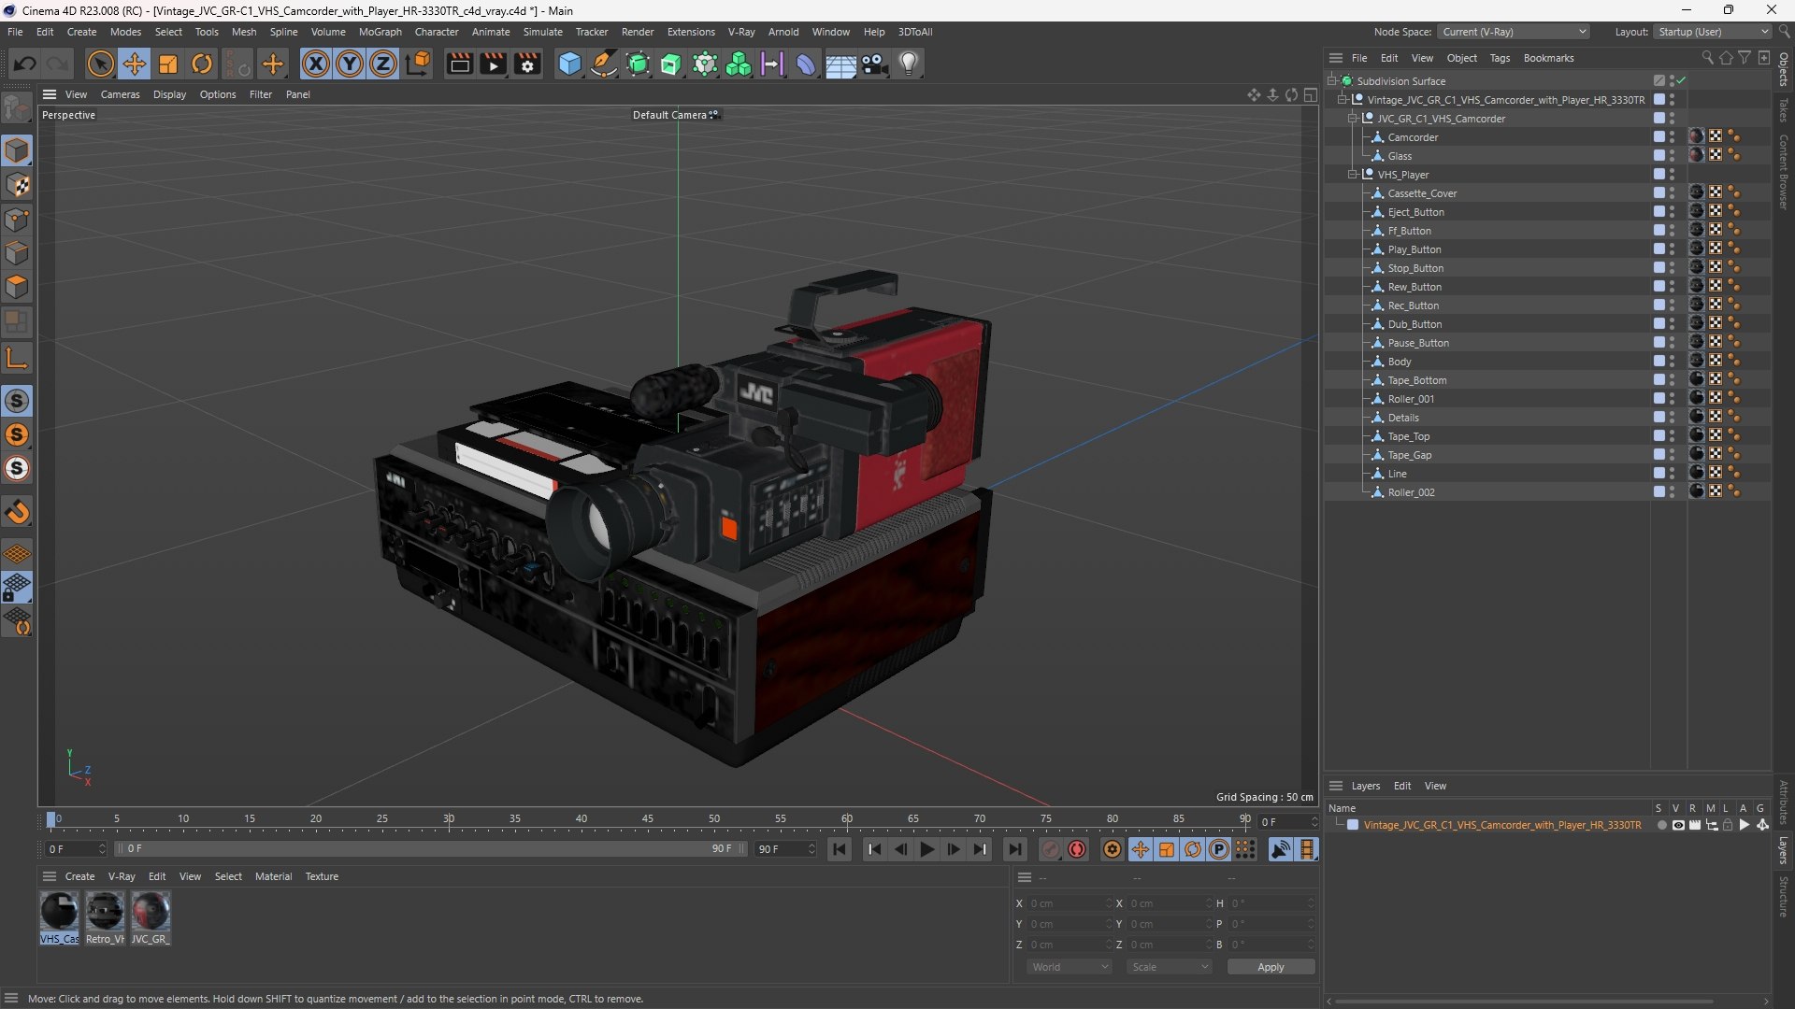Select the JVC_GR_ material thumbnail
The image size is (1795, 1009).
[x=150, y=917]
